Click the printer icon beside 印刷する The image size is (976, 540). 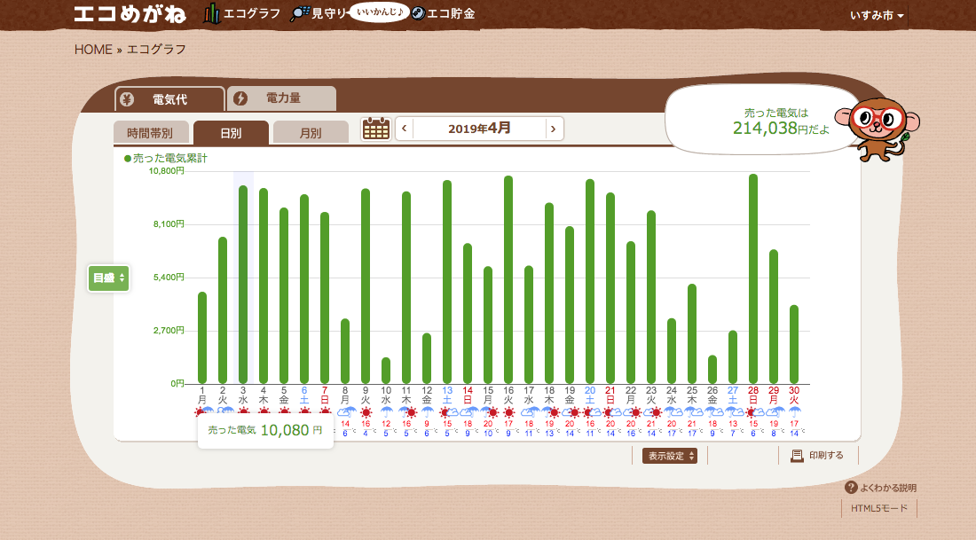click(x=797, y=456)
